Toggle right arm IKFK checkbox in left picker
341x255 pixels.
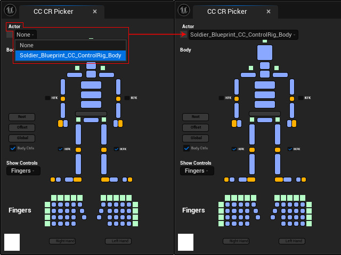click(x=47, y=98)
